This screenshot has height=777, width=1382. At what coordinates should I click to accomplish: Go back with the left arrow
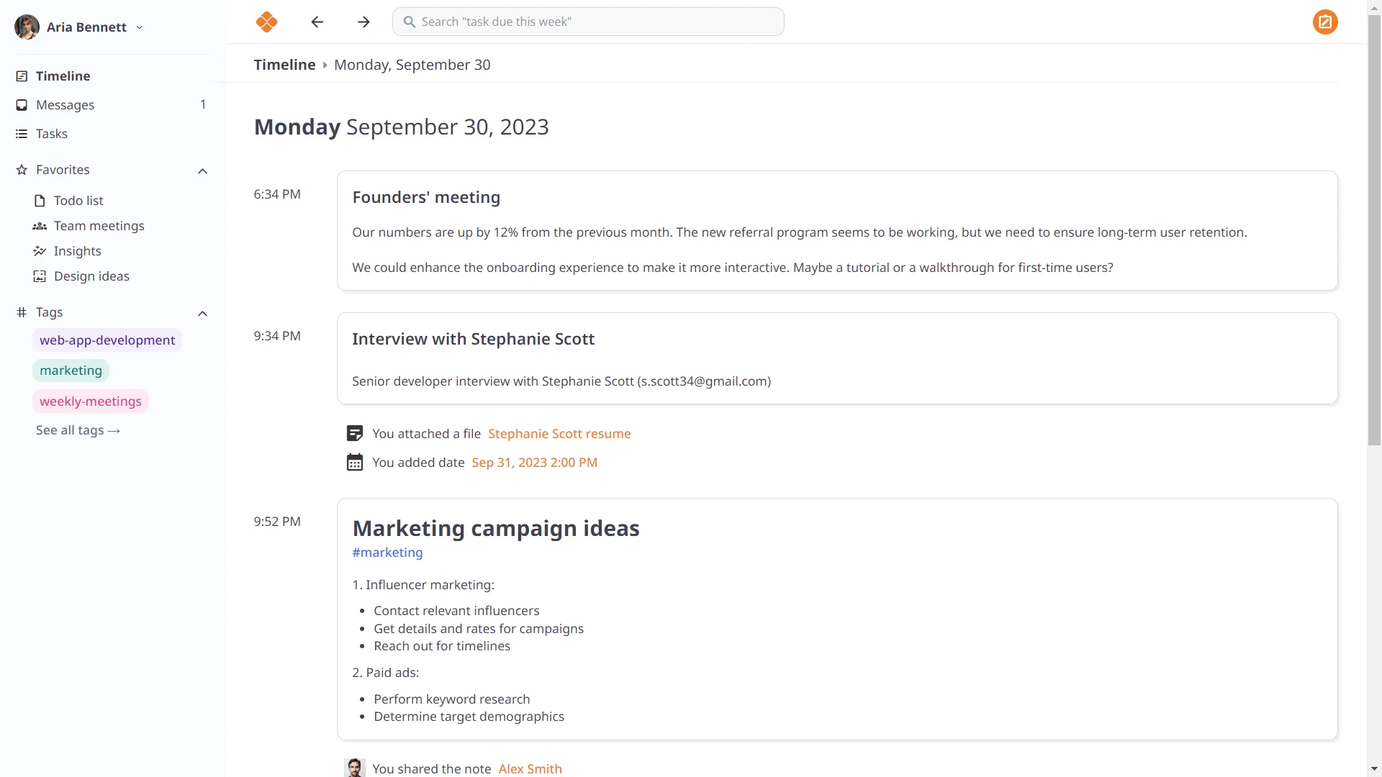pos(317,22)
